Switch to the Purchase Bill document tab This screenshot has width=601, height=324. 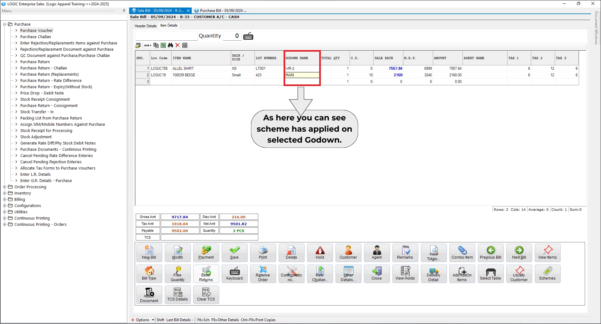click(220, 11)
